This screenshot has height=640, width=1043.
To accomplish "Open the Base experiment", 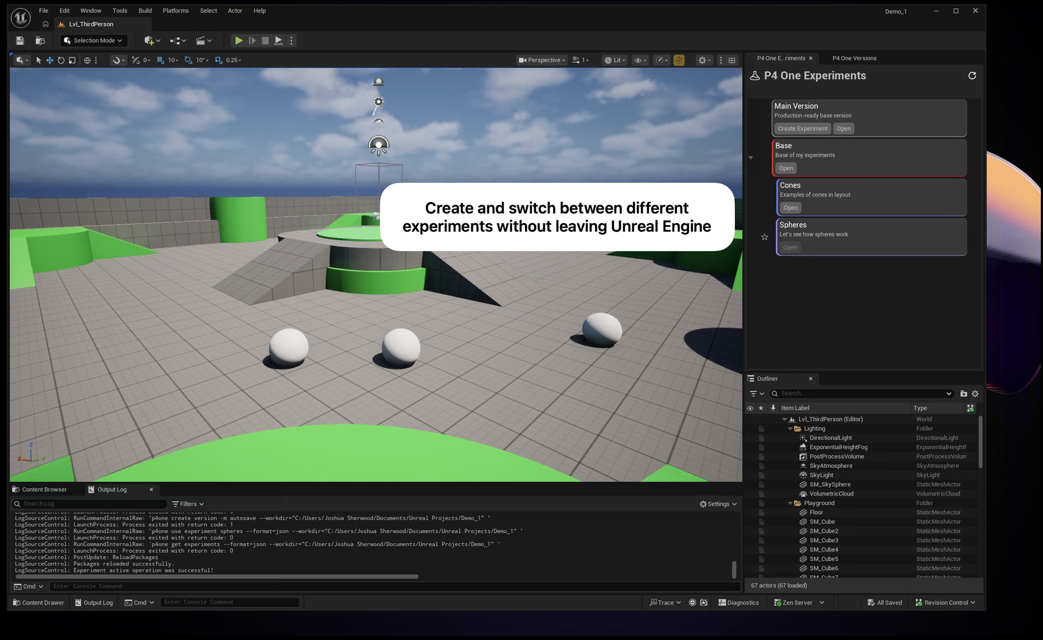I will click(x=786, y=169).
